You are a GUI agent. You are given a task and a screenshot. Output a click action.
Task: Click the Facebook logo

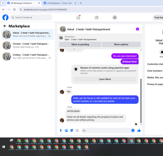(x=6, y=17)
